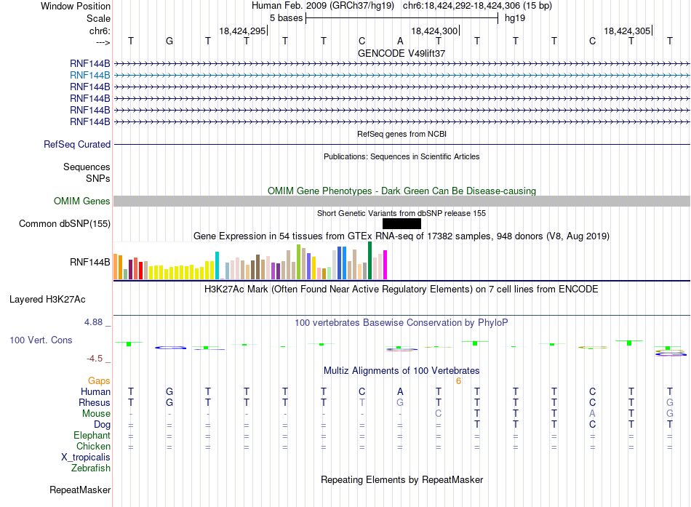Click the light-blue RNF144B transcript label

(90, 76)
